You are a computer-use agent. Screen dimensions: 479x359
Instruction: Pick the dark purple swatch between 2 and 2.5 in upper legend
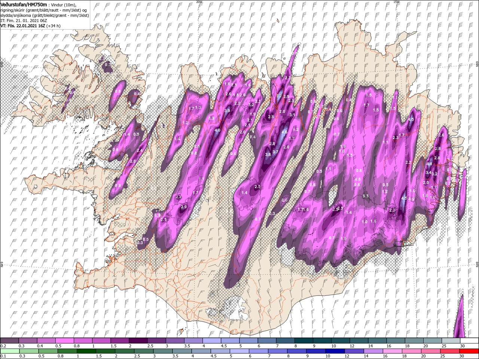[x=138, y=341]
